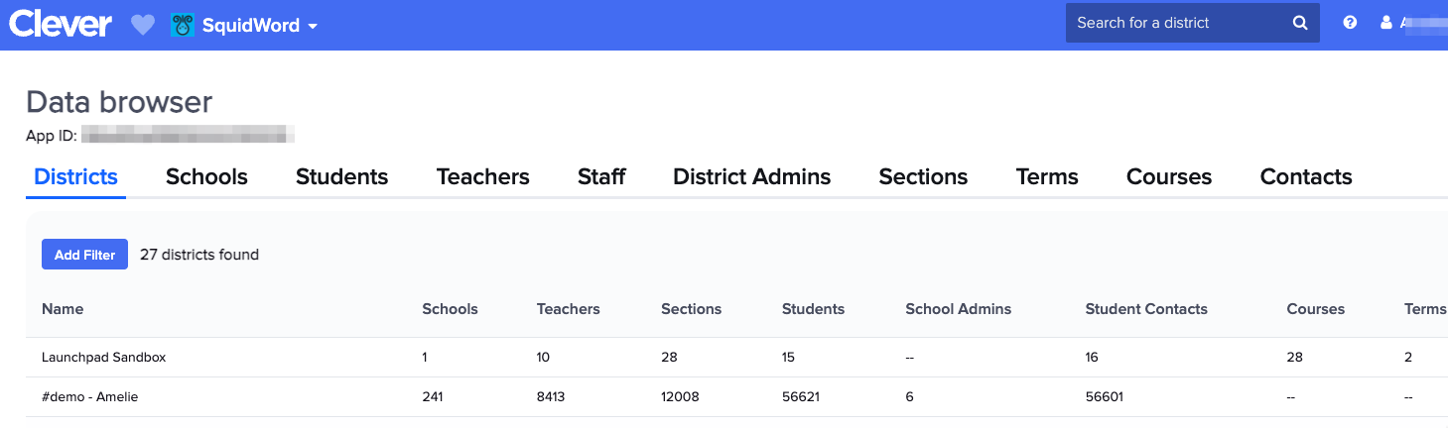Click the user account icon
The width and height of the screenshot is (1448, 428).
coord(1386,23)
